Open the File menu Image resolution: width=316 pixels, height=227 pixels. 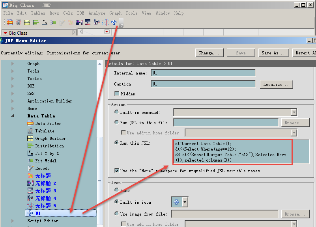tap(8, 13)
